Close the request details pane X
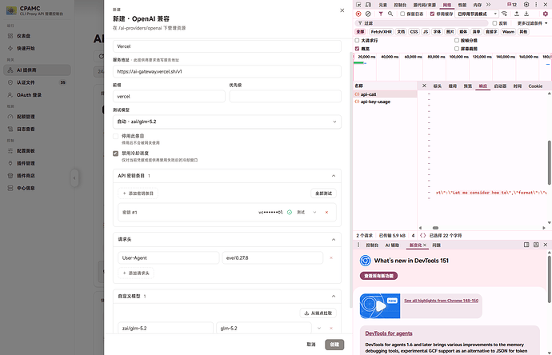The width and height of the screenshot is (552, 355). click(424, 86)
